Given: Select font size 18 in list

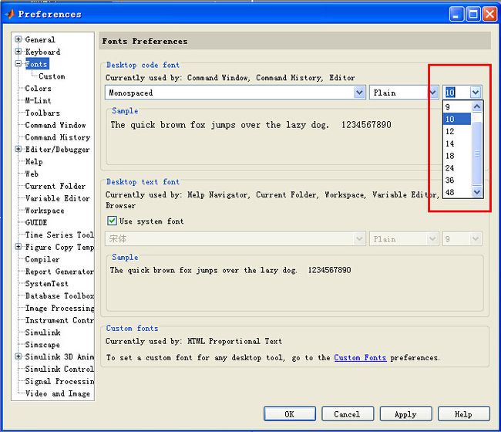Looking at the screenshot, I should click(x=457, y=156).
